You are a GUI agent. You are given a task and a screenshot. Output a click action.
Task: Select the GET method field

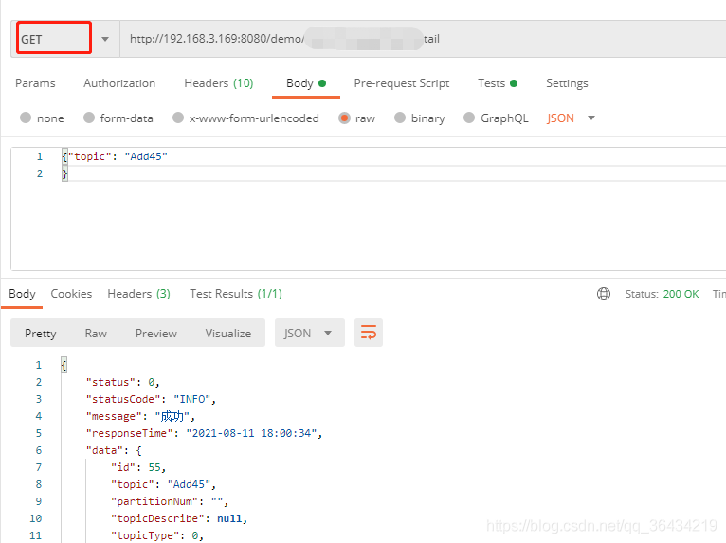(x=54, y=38)
